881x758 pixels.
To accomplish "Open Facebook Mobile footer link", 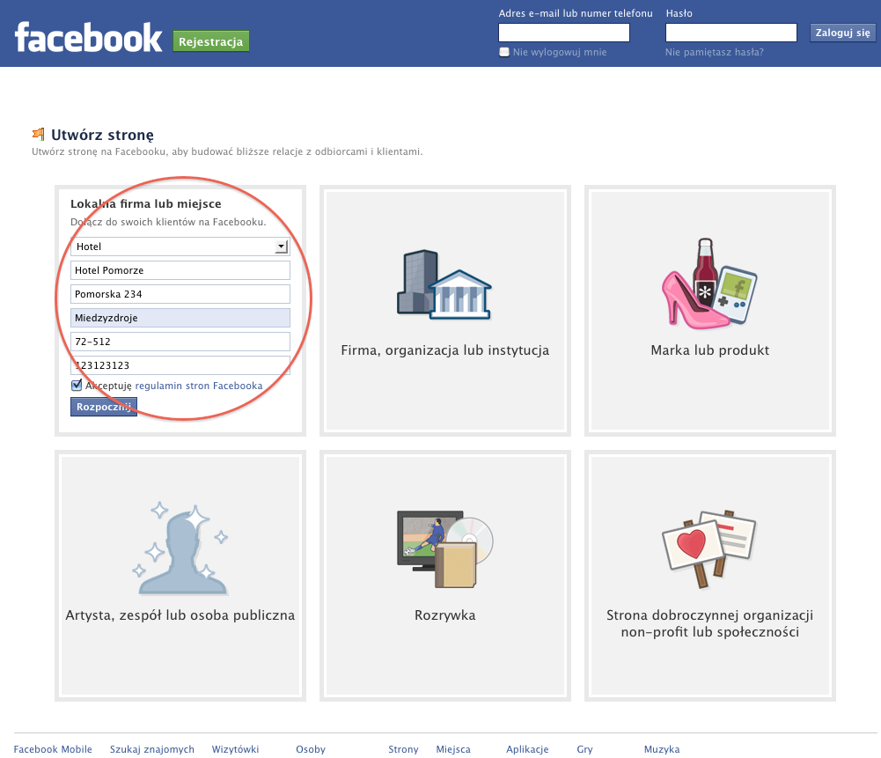I will [53, 749].
